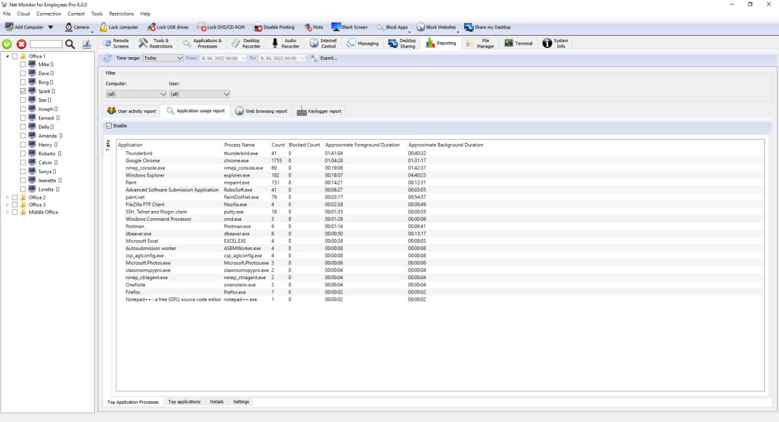Switch to the Top applications tab
Viewport: 779px width, 422px height.
184,401
